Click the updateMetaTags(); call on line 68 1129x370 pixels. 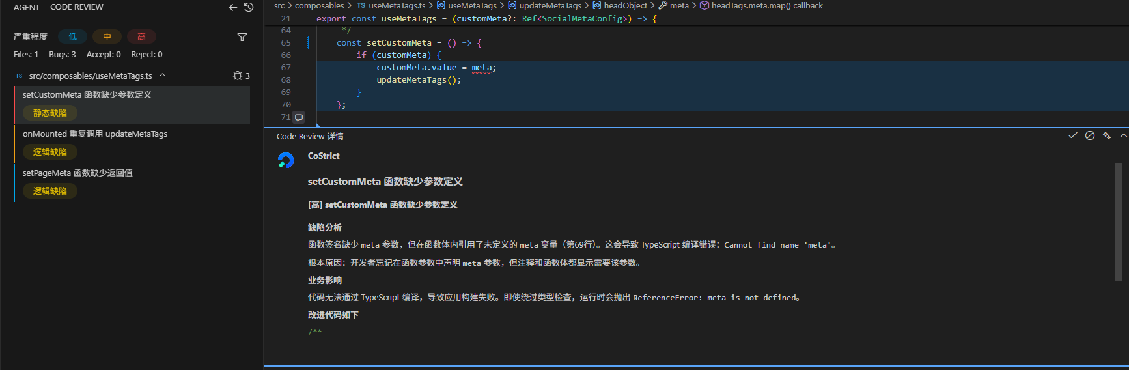(x=419, y=80)
